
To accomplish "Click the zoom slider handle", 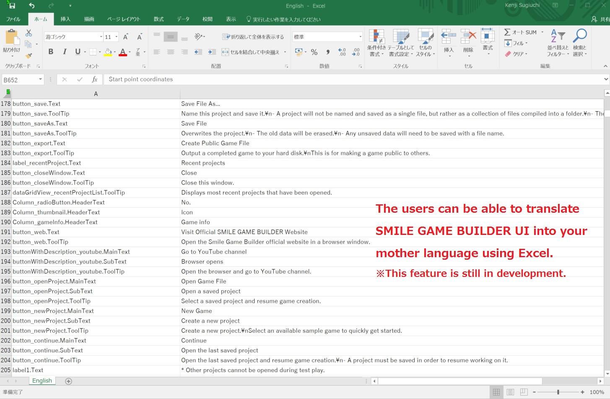I will coord(558,392).
